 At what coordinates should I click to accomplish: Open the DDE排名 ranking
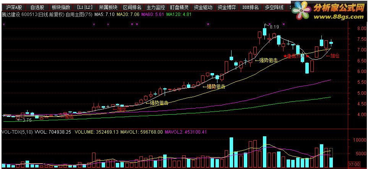250,8
